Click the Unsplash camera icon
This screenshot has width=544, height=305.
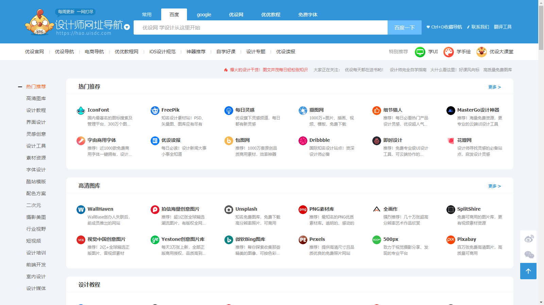(x=229, y=210)
